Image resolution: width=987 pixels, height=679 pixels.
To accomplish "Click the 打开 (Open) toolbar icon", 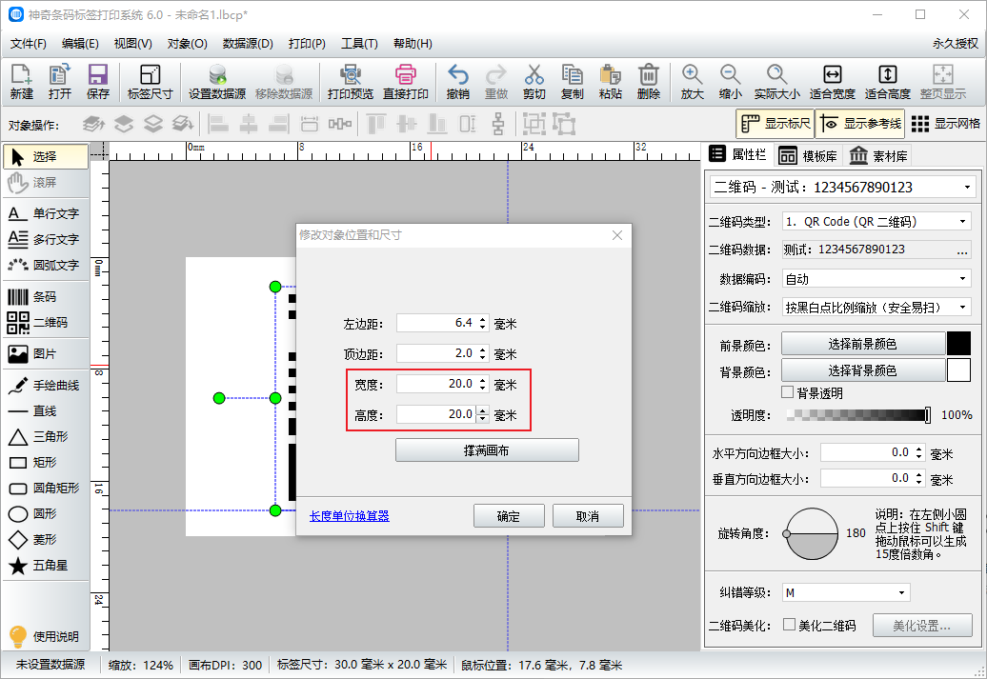I will tap(59, 82).
